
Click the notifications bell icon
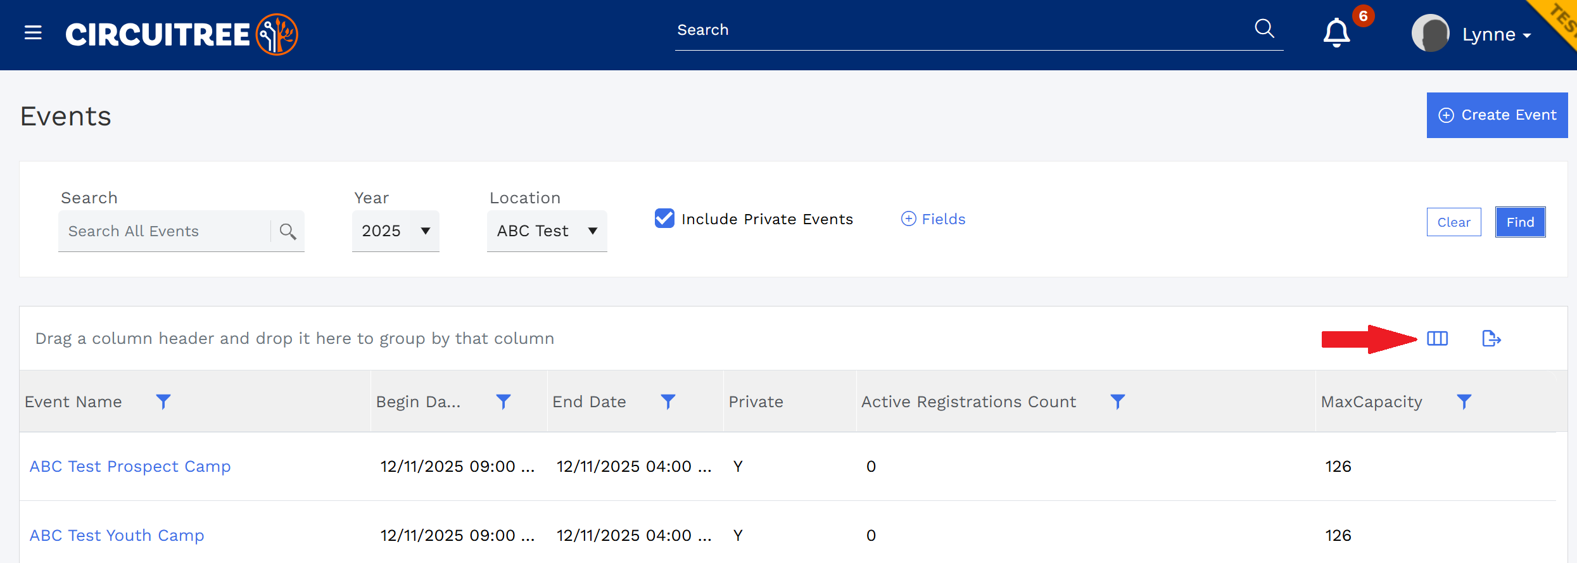(x=1336, y=33)
